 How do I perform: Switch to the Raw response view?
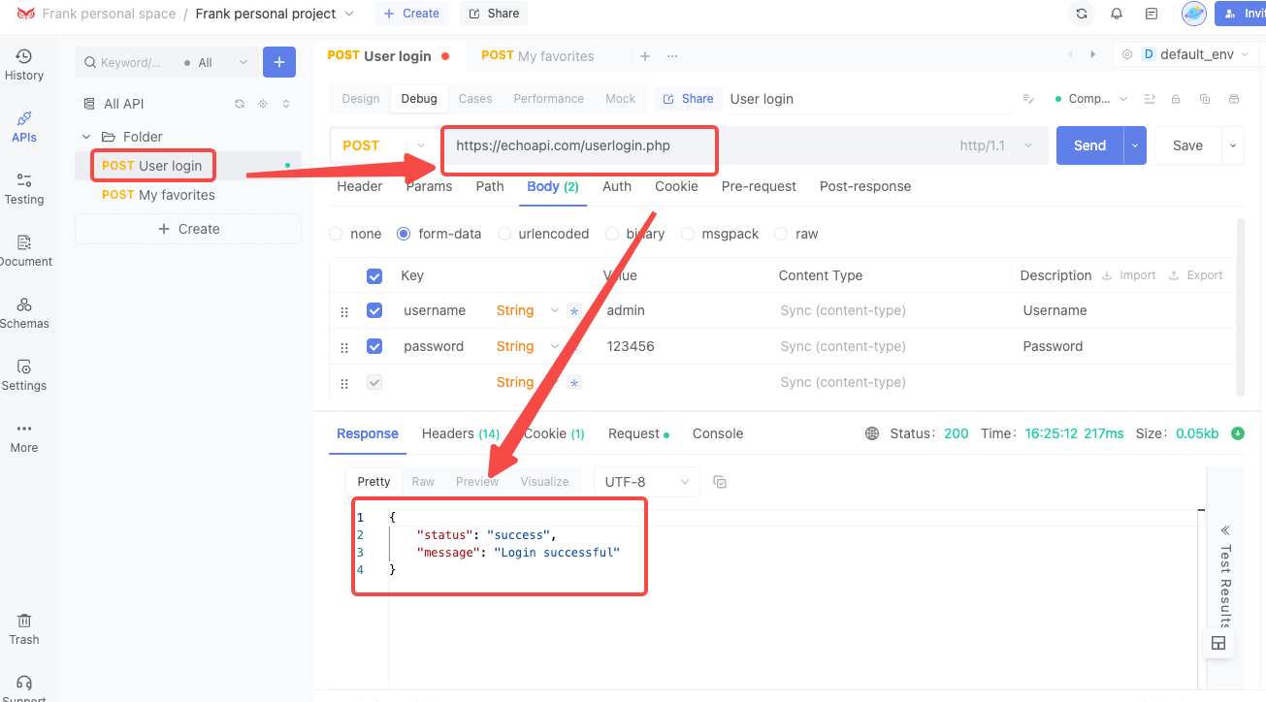click(x=423, y=482)
